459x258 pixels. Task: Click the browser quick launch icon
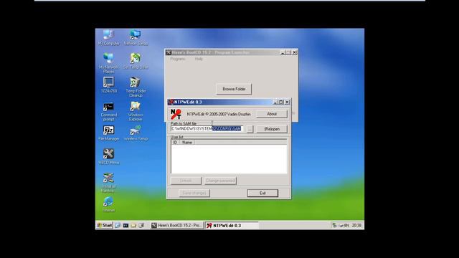118,225
